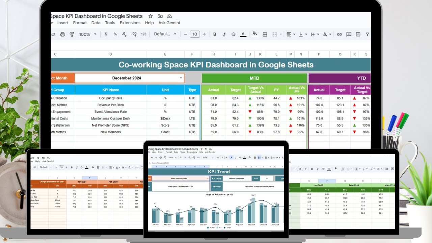Open the Insert menu on the large laptop
The height and width of the screenshot is (243, 432).
click(63, 23)
